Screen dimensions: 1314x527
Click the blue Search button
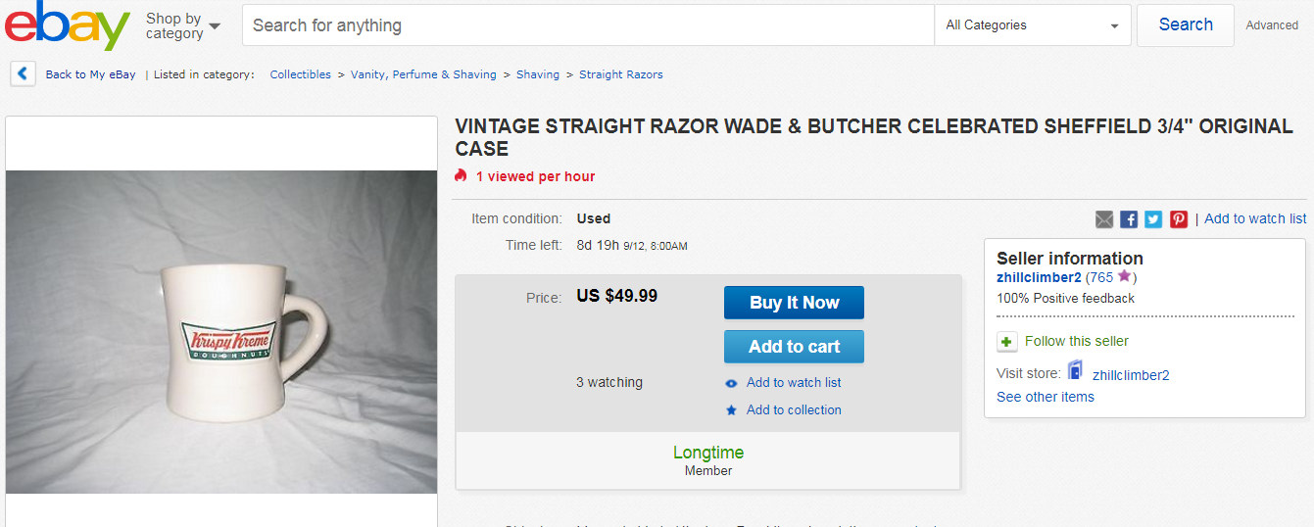(1185, 25)
